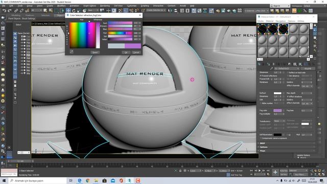The image size is (327, 184).
Task: Toggle the Percent Snap icon
Action: [x=131, y=10]
